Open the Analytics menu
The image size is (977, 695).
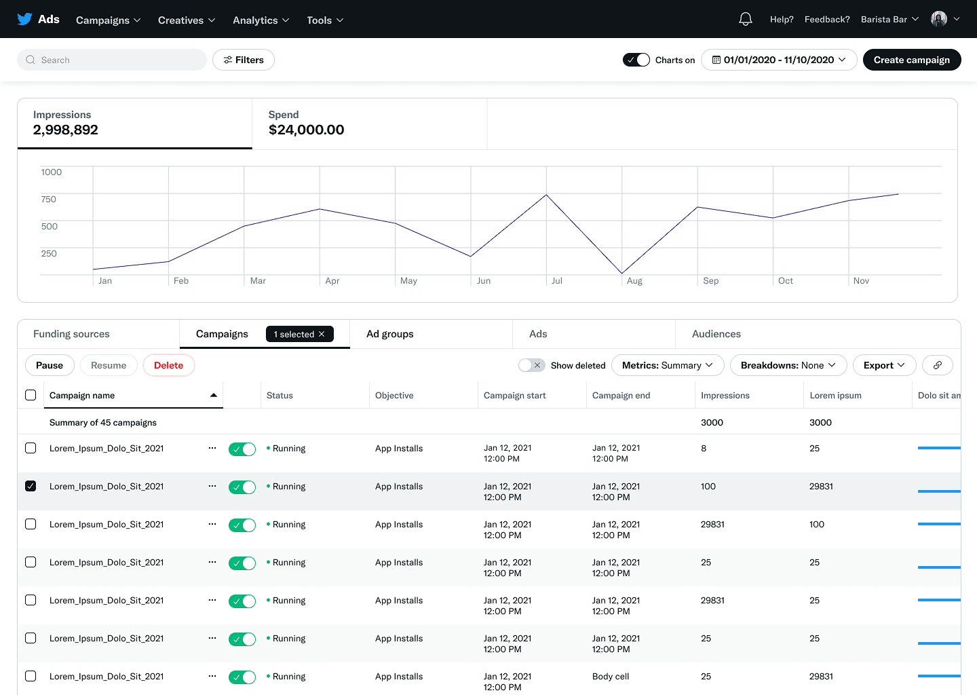(x=261, y=20)
